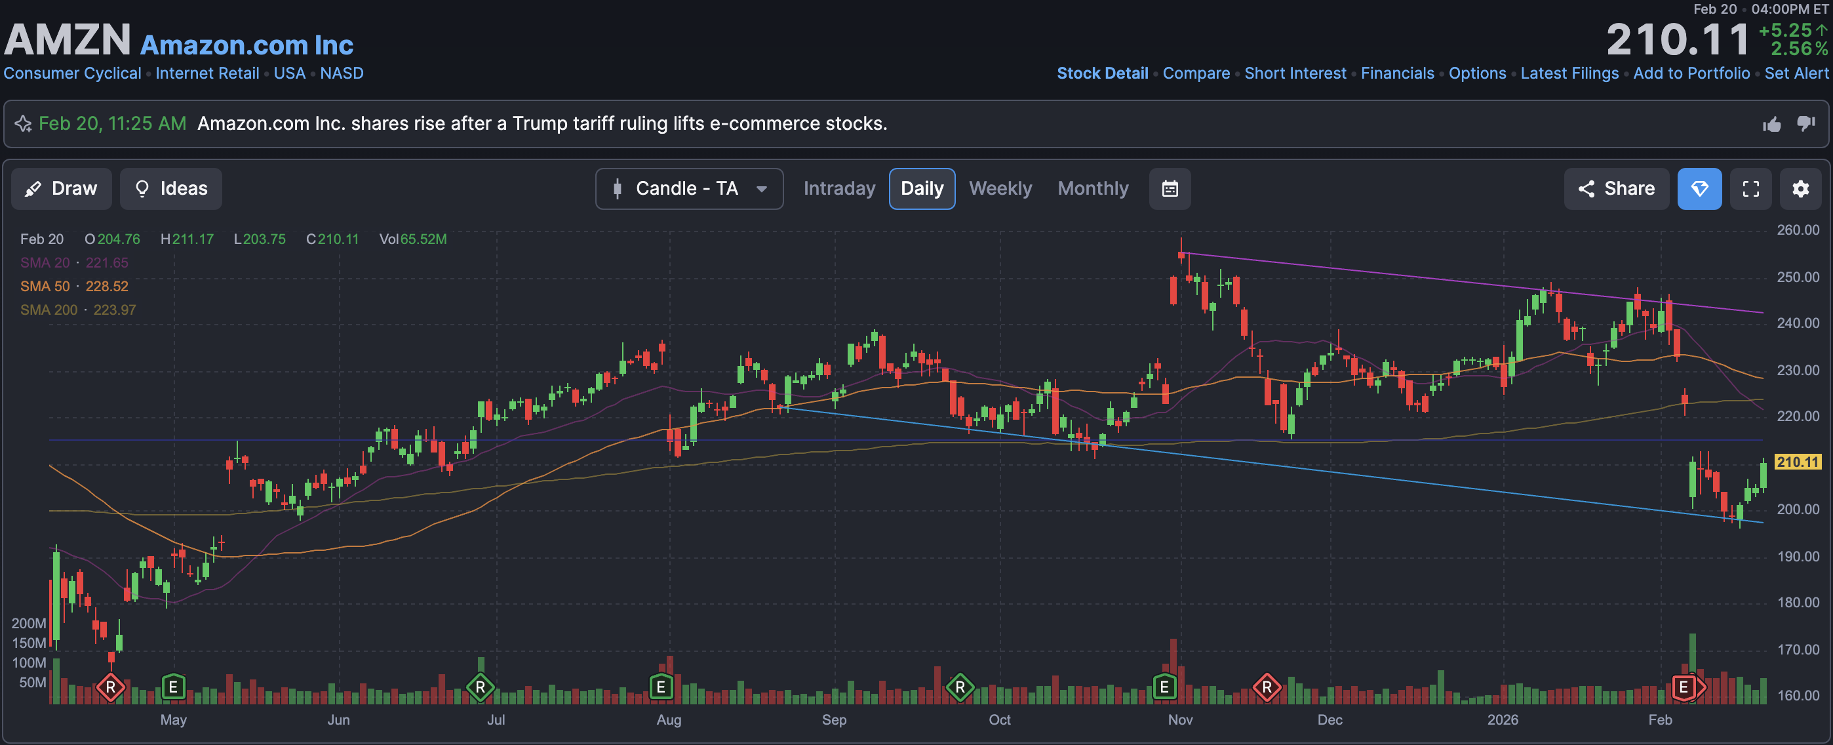Click the SMA 50 indicator label
Viewport: 1833px width, 745px height.
tap(45, 286)
